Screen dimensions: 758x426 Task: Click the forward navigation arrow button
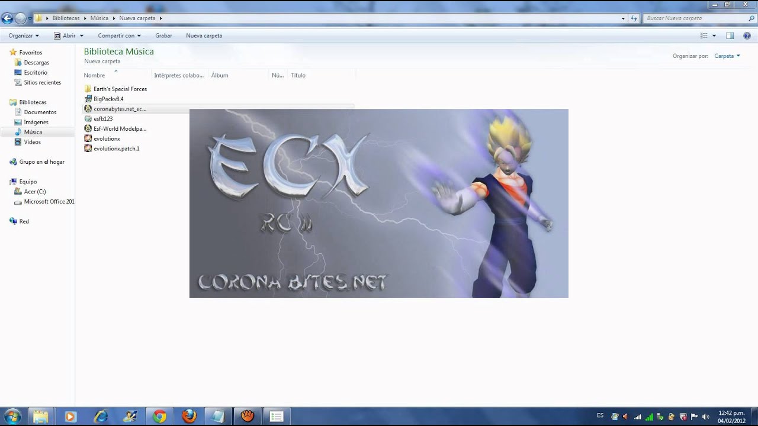click(x=20, y=18)
